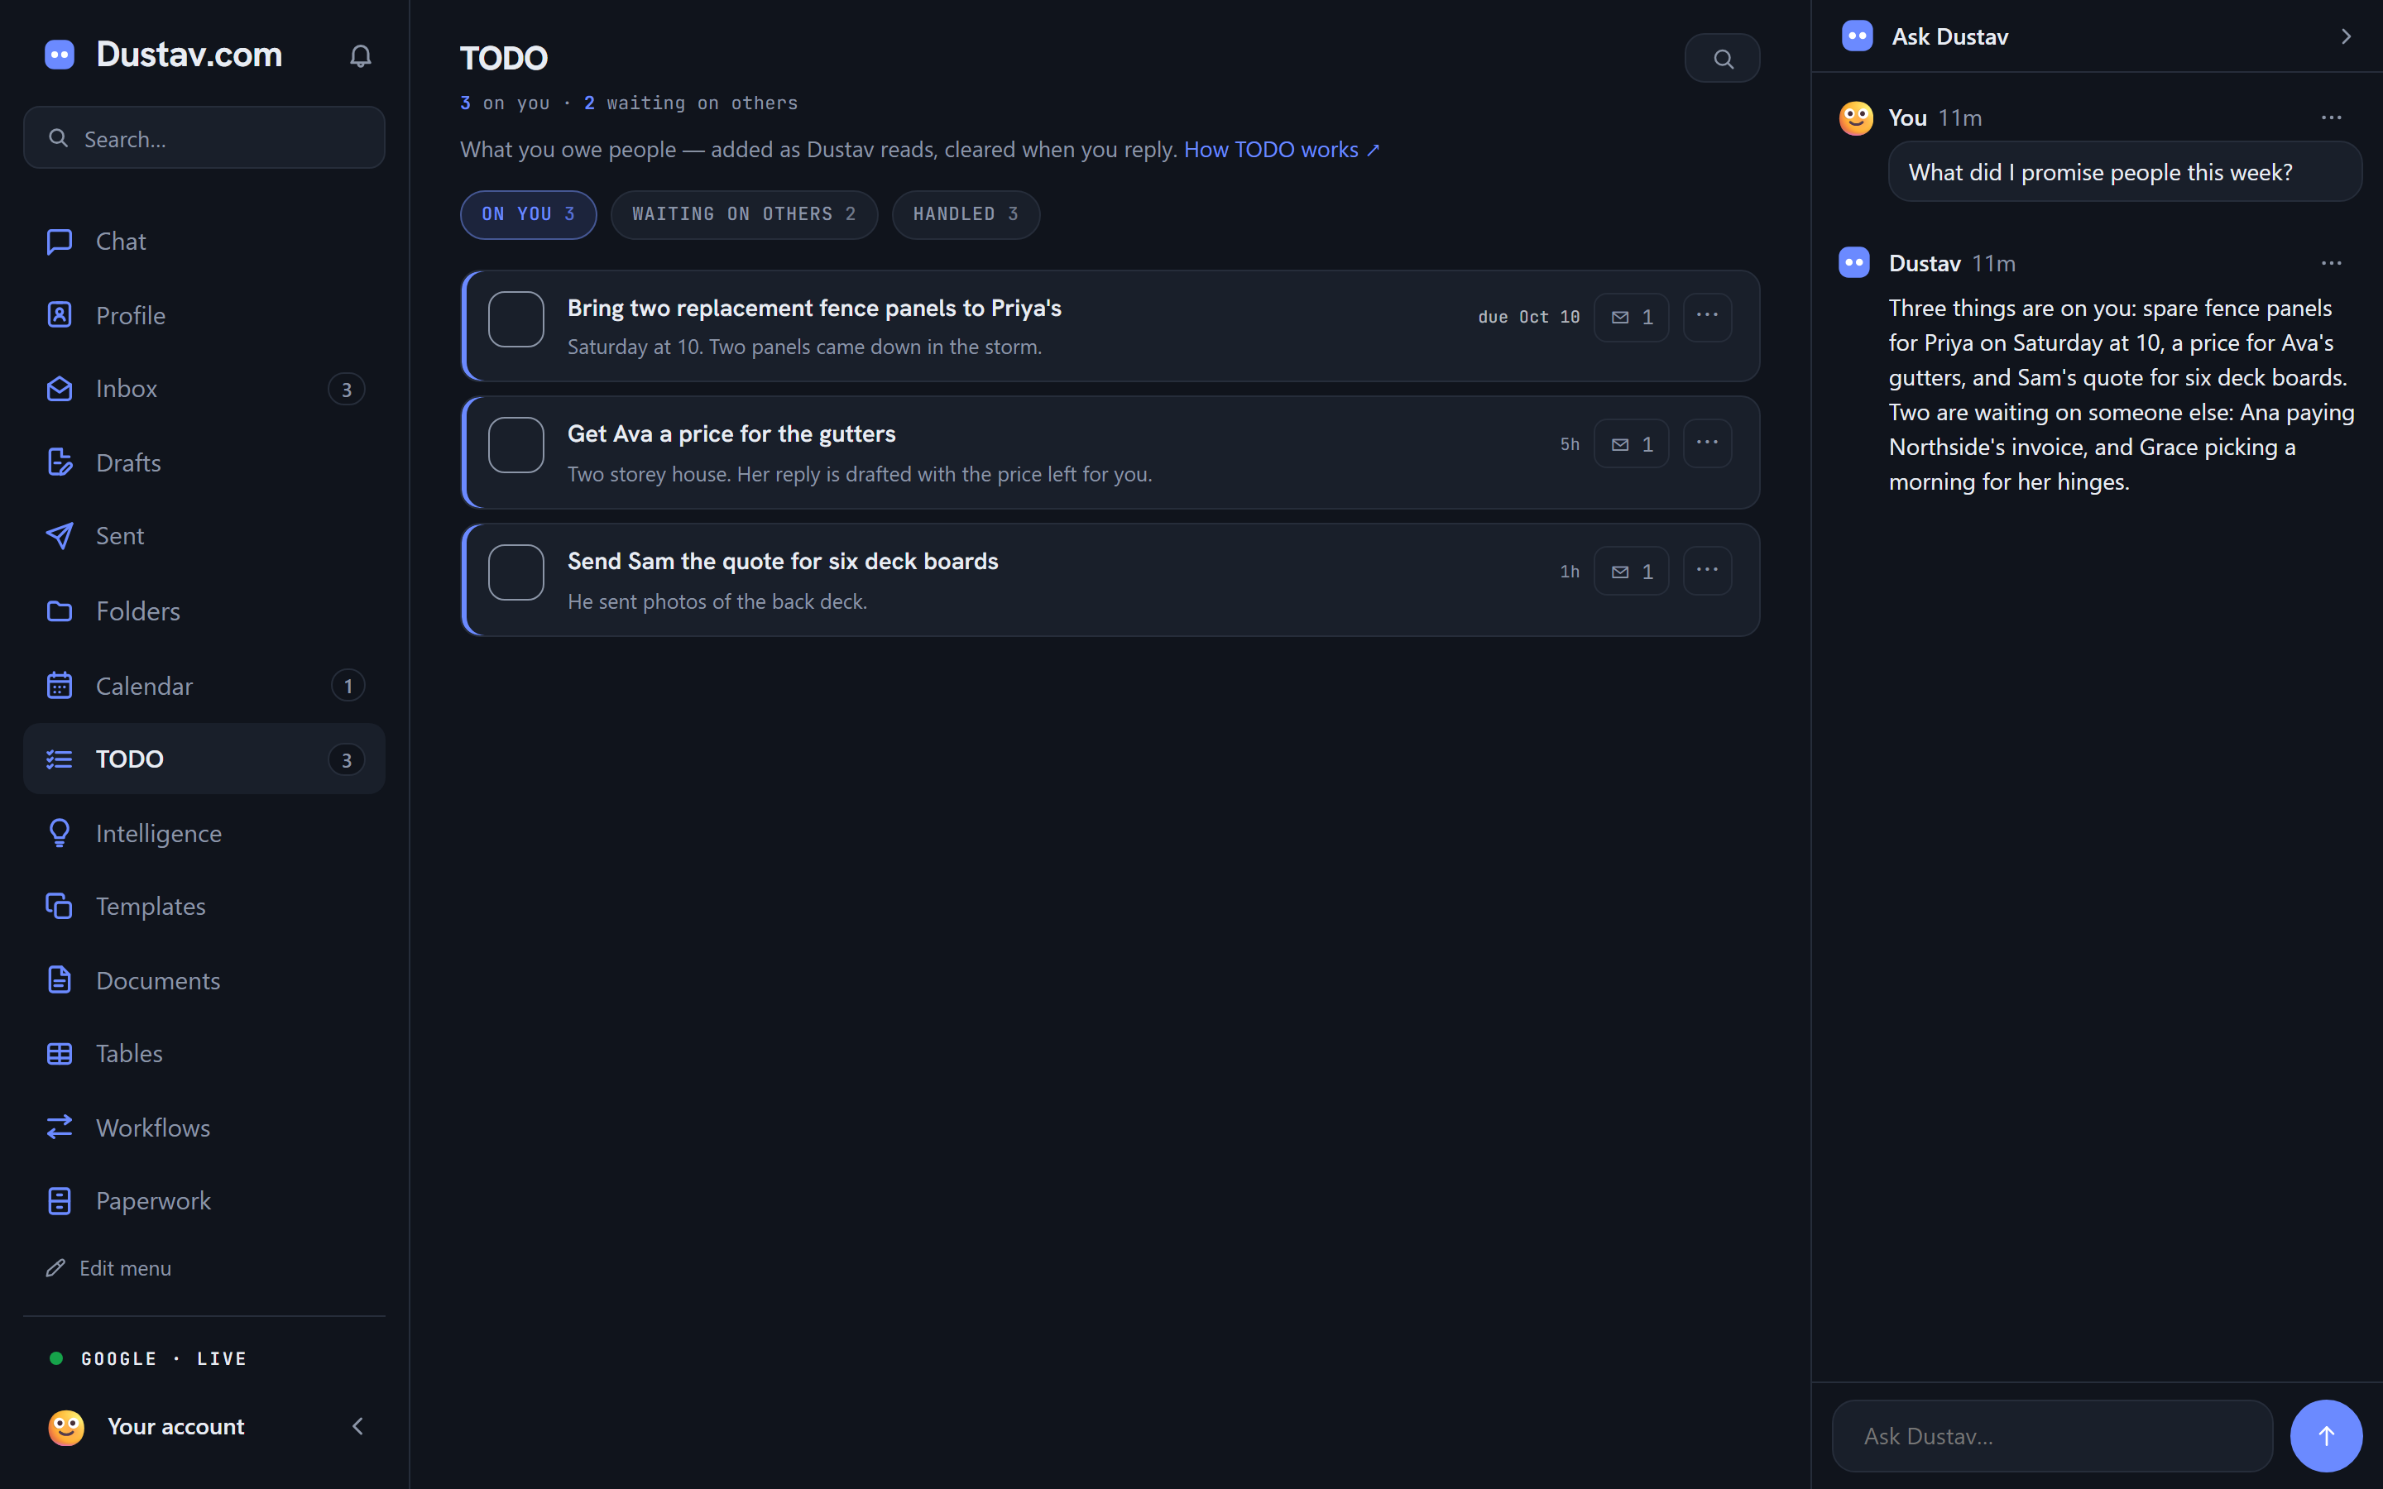Open Folders in the sidebar
Screen dimensions: 2383x1489
click(204, 610)
